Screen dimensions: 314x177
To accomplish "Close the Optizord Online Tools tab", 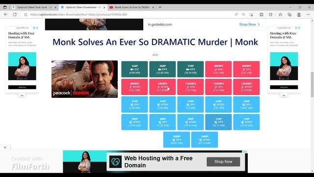I will coord(55,7).
